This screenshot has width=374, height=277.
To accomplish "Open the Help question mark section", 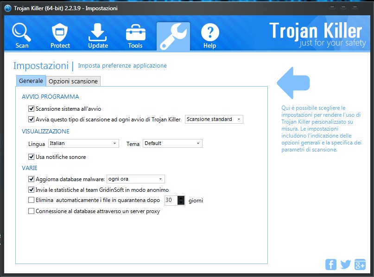I will pos(210,36).
